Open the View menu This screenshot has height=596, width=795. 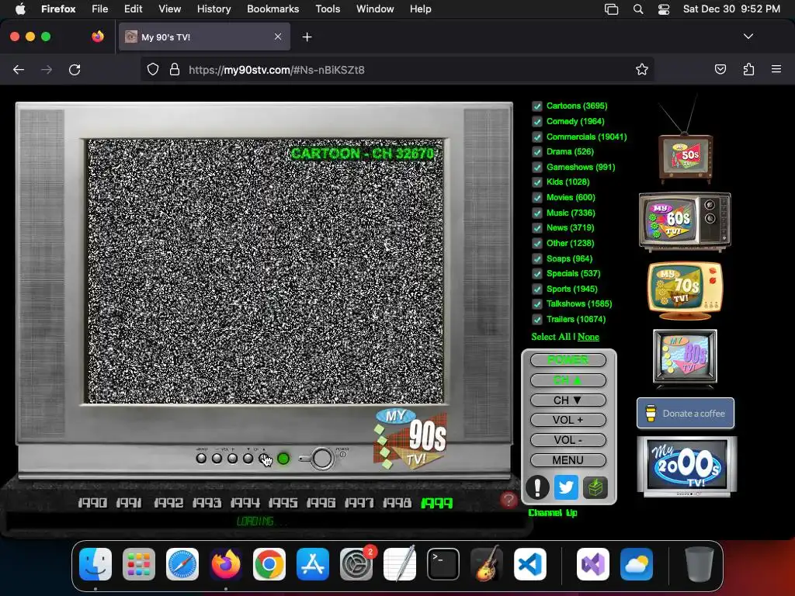[169, 9]
